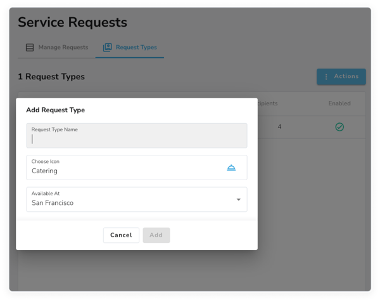The image size is (380, 302).
Task: Click the recipients count 4
Action: 279,127
